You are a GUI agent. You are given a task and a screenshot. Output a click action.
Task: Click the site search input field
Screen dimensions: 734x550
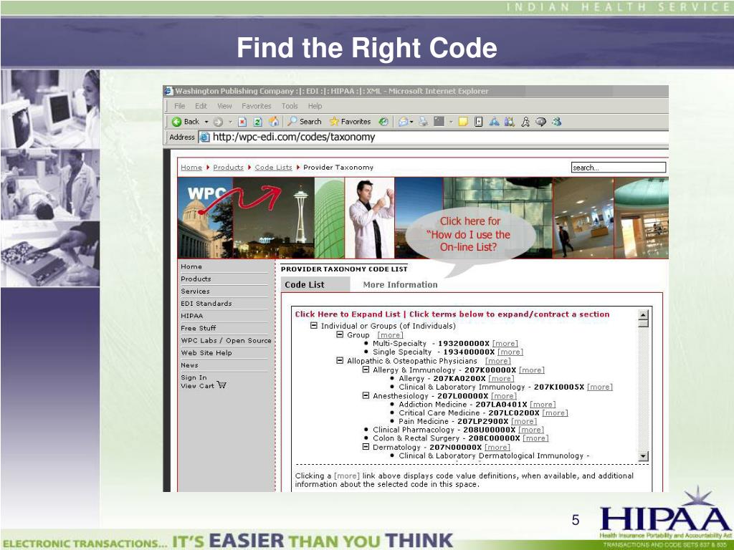(619, 168)
